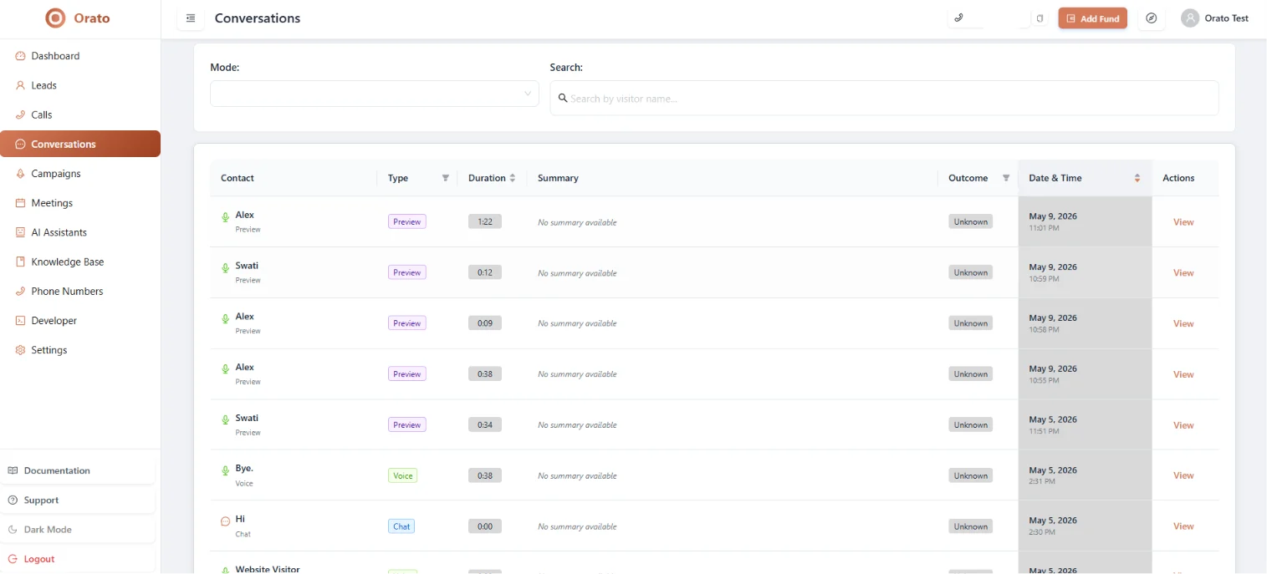Open View link for the Bye. row
The height and width of the screenshot is (574, 1267).
tap(1183, 475)
